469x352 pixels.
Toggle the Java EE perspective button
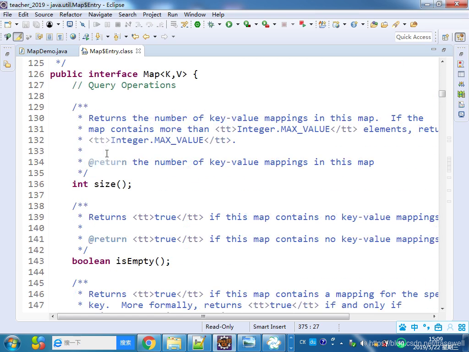click(x=460, y=37)
